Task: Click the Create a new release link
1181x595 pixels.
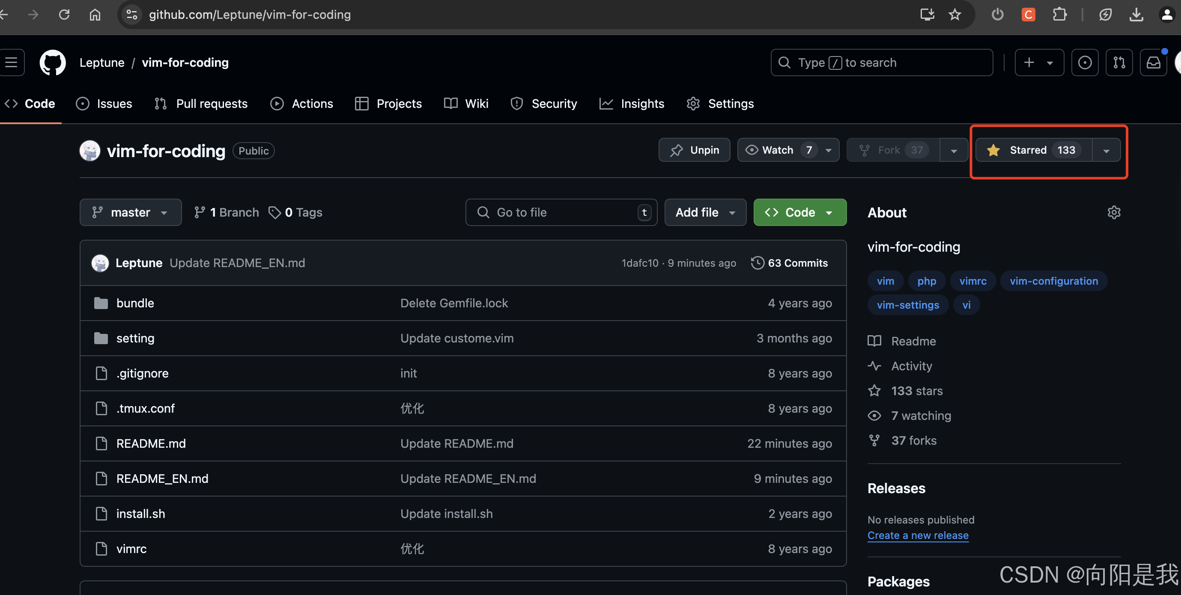Action: [918, 535]
